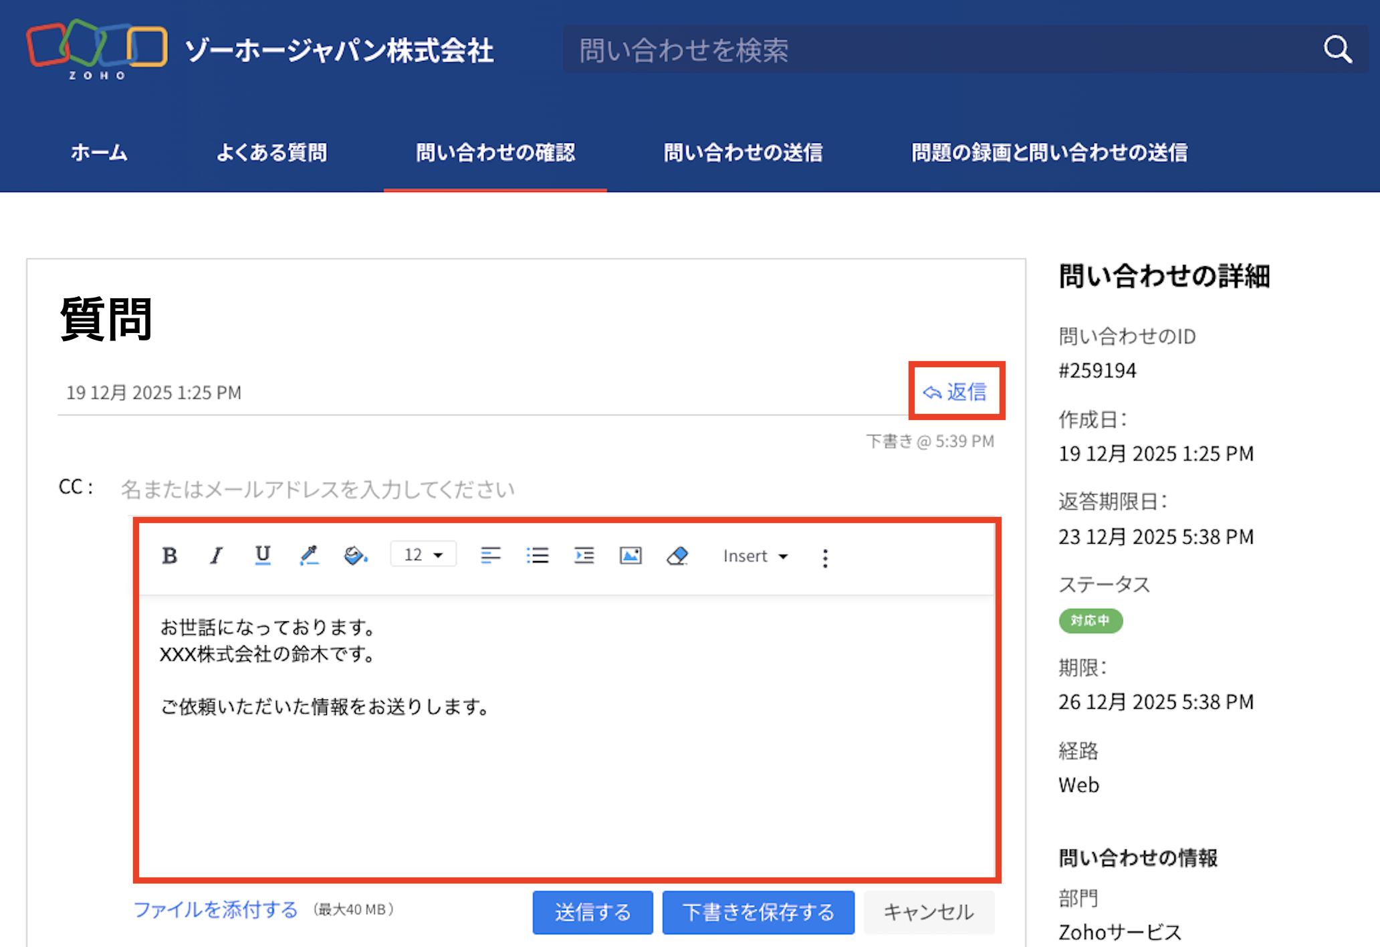Image resolution: width=1380 pixels, height=947 pixels.
Task: Go to the ホーム tab
Action: coord(99,152)
